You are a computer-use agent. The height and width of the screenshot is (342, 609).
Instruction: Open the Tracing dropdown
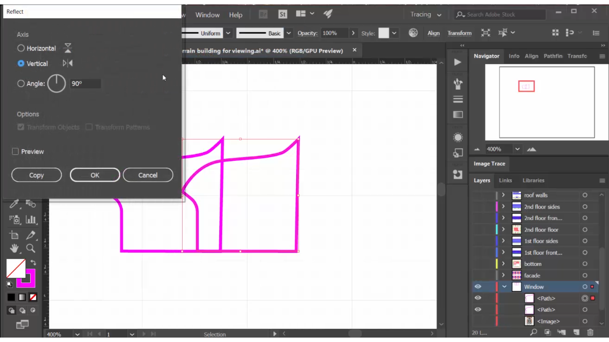click(x=426, y=15)
